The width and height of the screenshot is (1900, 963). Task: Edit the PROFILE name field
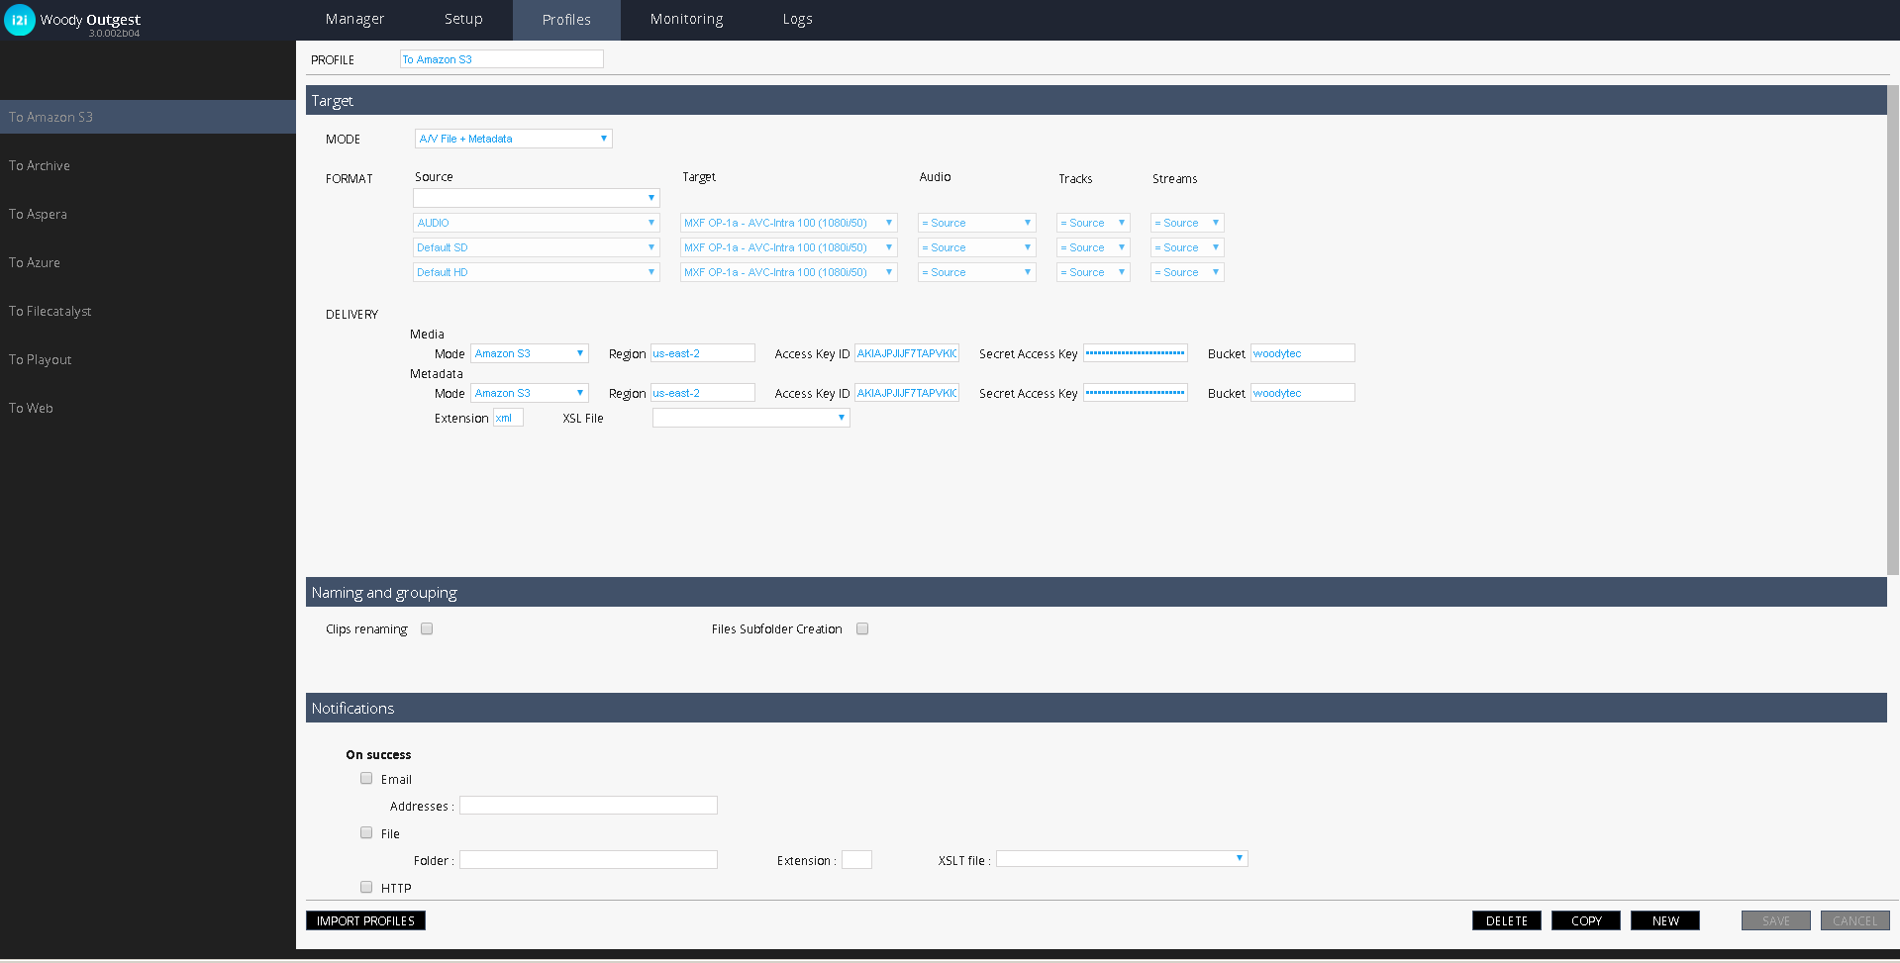[x=501, y=59]
